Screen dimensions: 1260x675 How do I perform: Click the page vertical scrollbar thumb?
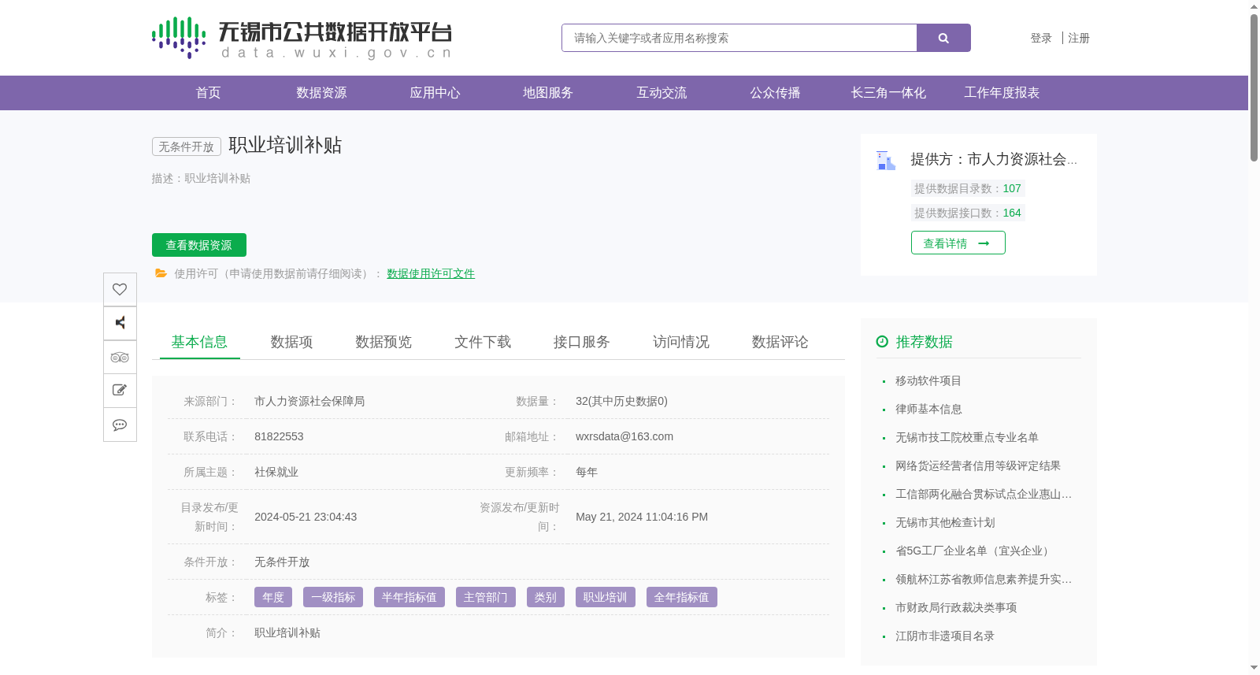click(x=1254, y=87)
